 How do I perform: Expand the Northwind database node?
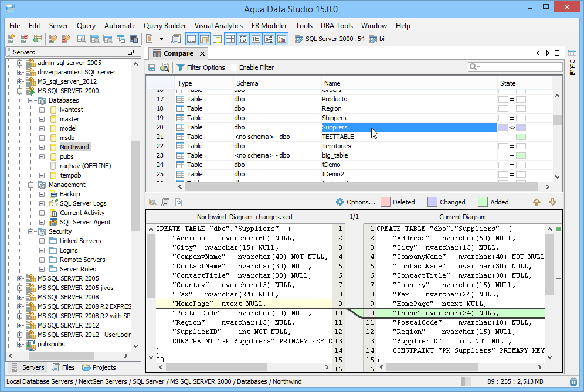[42, 147]
